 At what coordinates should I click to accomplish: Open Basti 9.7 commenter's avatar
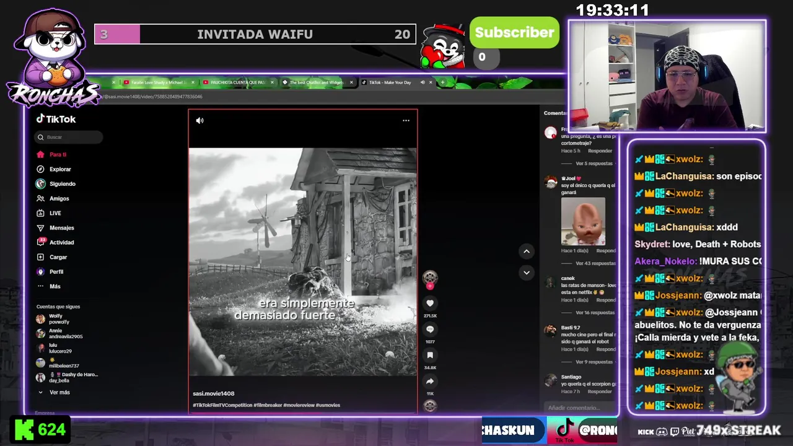coord(550,331)
